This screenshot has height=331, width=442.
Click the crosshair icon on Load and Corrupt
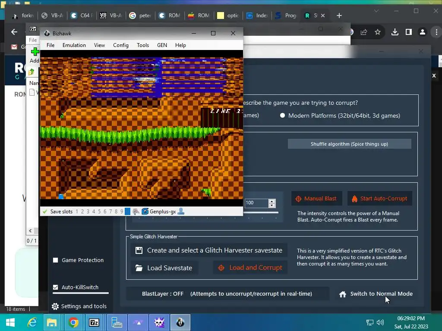pyautogui.click(x=221, y=268)
